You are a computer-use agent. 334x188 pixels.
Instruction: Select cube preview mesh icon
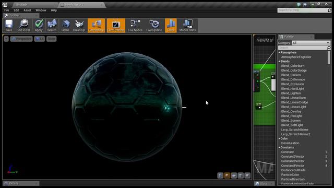pyautogui.click(x=241, y=175)
